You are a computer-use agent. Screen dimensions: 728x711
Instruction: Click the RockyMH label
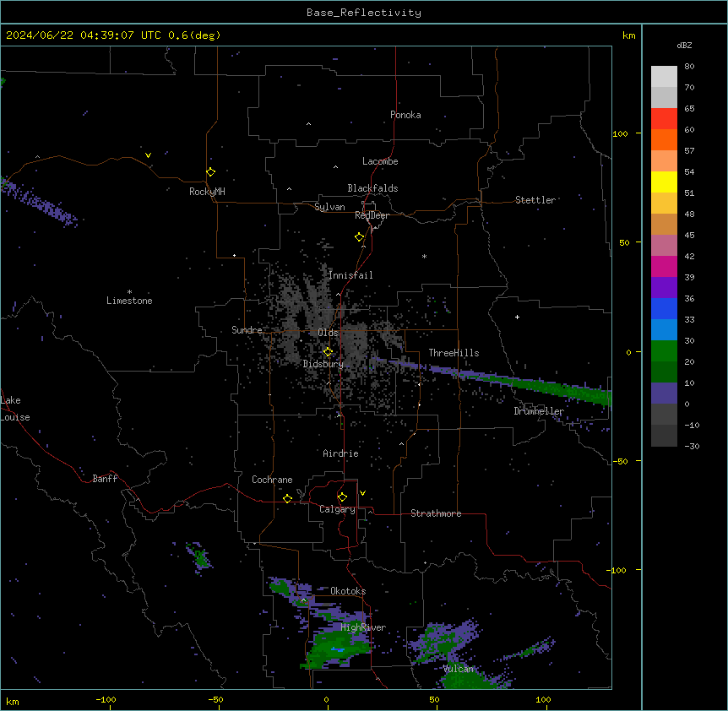pyautogui.click(x=207, y=192)
